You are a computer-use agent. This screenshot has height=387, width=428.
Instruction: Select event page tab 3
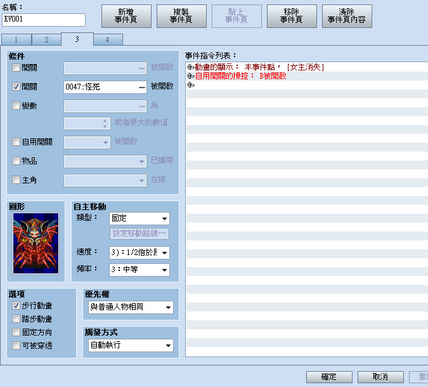pyautogui.click(x=77, y=39)
